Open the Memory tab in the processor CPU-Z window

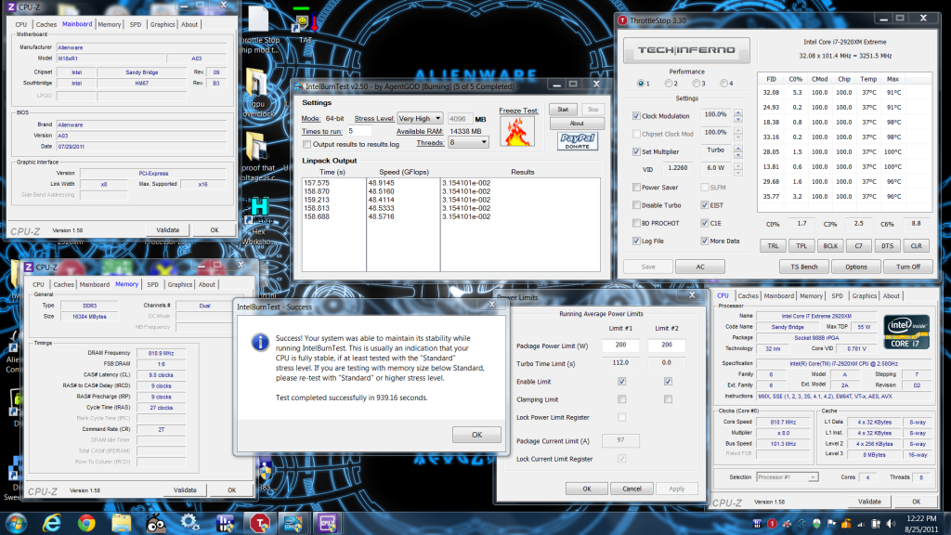pos(811,296)
